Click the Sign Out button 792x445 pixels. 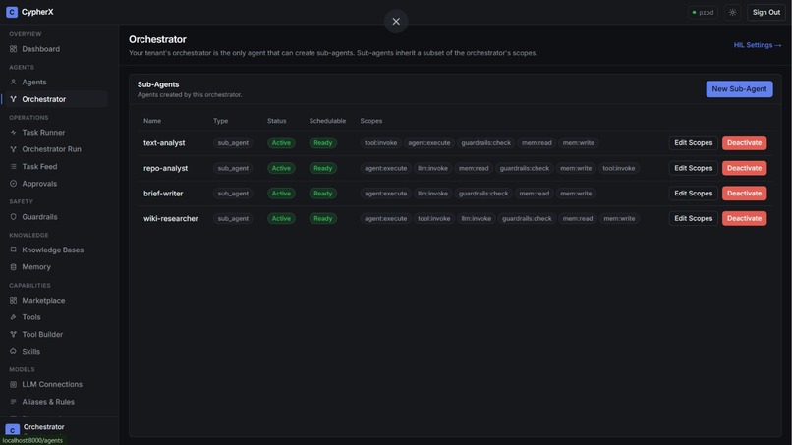tap(765, 12)
